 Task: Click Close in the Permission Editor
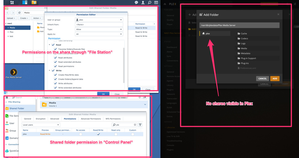(x=117, y=94)
